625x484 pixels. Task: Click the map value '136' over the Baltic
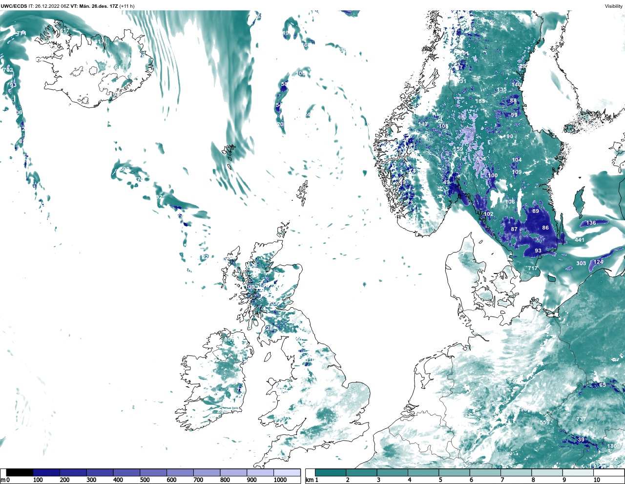coord(591,223)
